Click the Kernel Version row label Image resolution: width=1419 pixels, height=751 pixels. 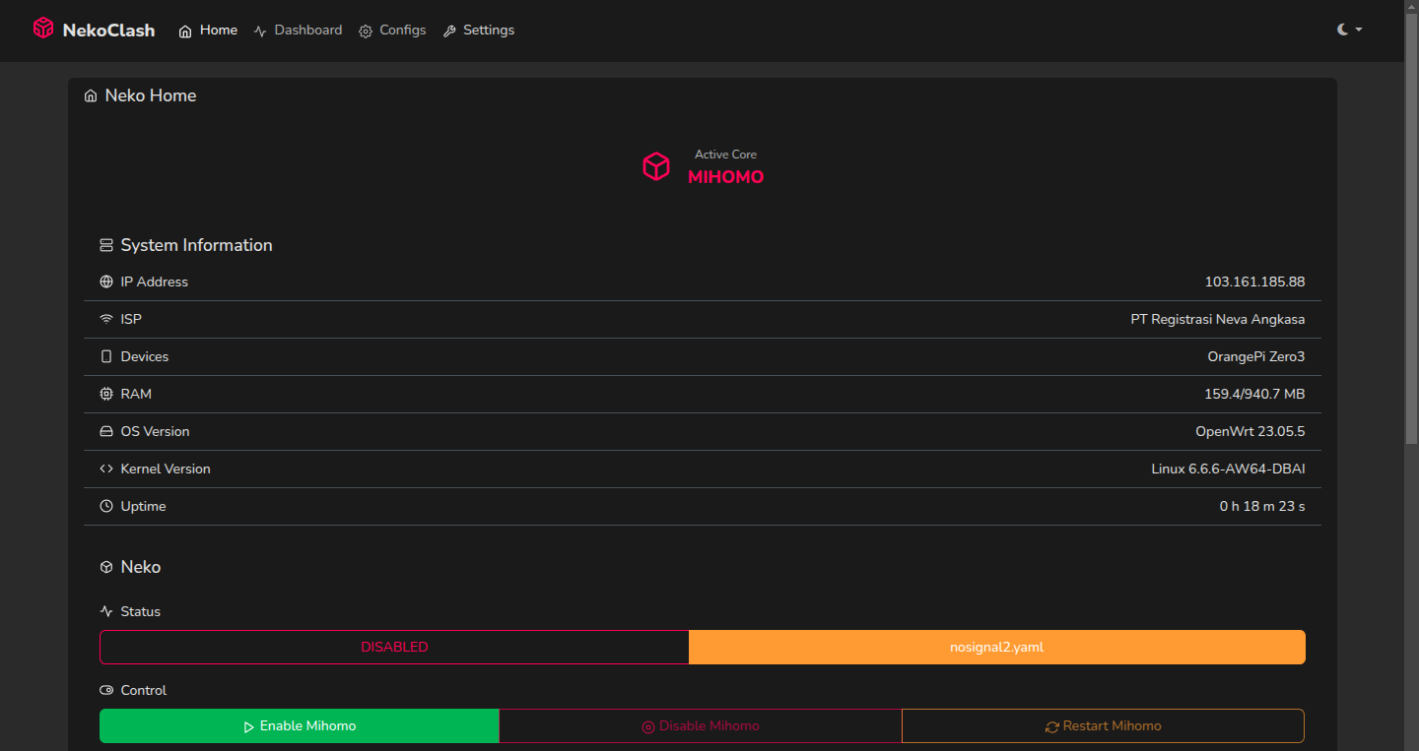(x=166, y=469)
